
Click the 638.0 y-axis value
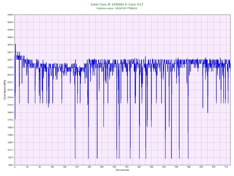[x=11, y=165]
